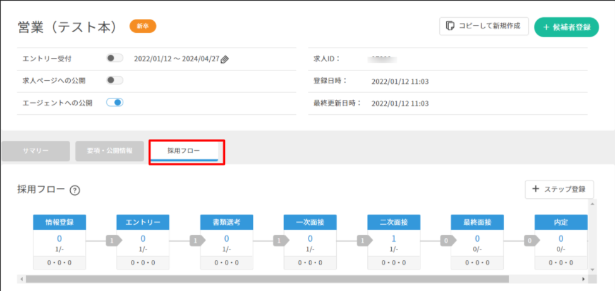Screen dimensions: 615x291
Task: Open the 要項・公開情報 tab
Action: point(109,151)
